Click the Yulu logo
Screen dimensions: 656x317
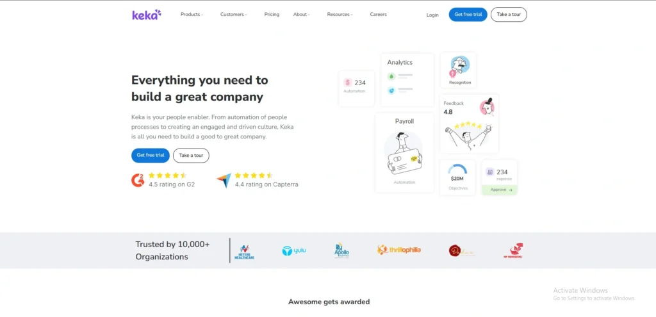tap(294, 251)
